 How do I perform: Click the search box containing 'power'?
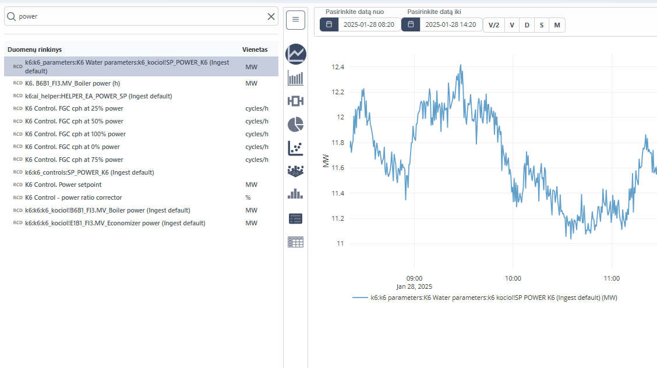pyautogui.click(x=140, y=17)
